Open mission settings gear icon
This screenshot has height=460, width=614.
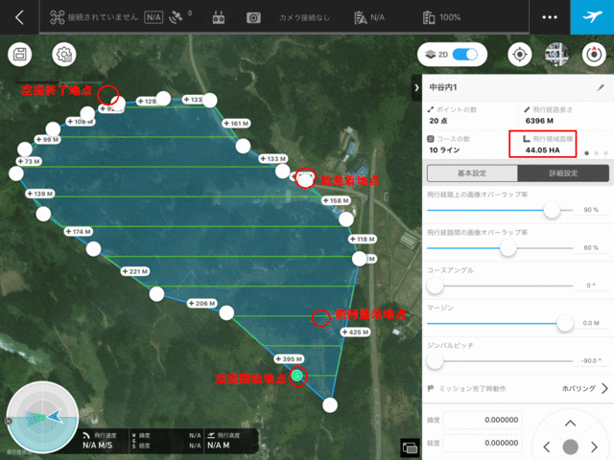pos(64,54)
